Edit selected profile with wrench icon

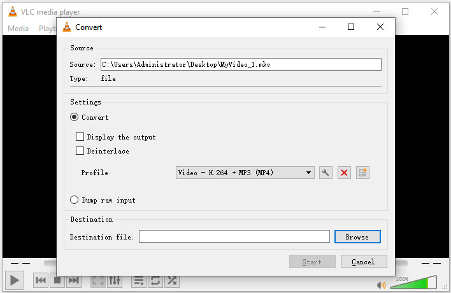[326, 173]
